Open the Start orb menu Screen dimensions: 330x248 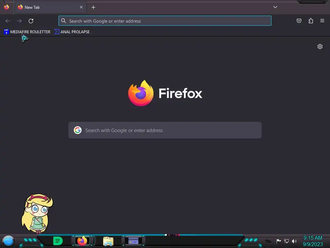(x=8, y=241)
